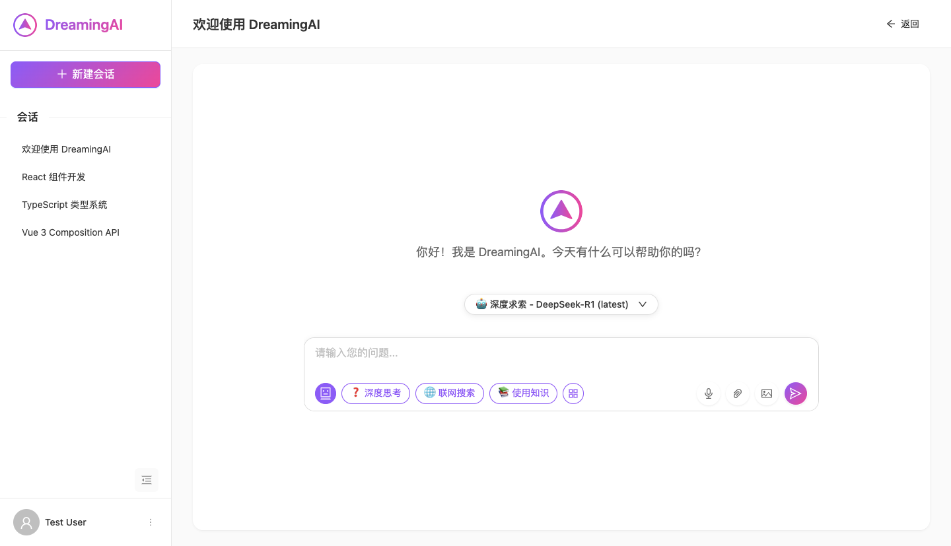Focus the 请输入您的问题 message input field

[561, 353]
